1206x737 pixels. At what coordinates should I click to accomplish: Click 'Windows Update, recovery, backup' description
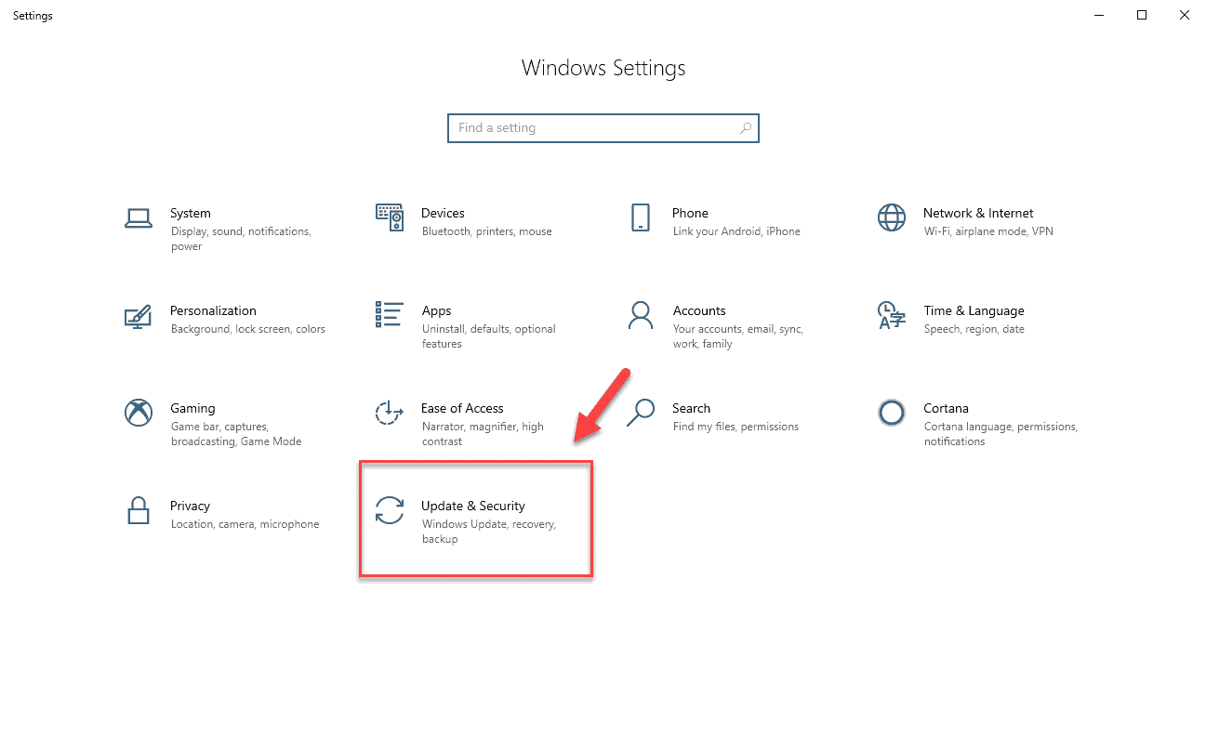[489, 532]
